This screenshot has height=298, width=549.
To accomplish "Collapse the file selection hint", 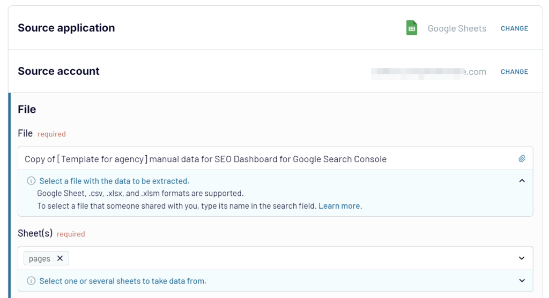I will [x=522, y=181].
